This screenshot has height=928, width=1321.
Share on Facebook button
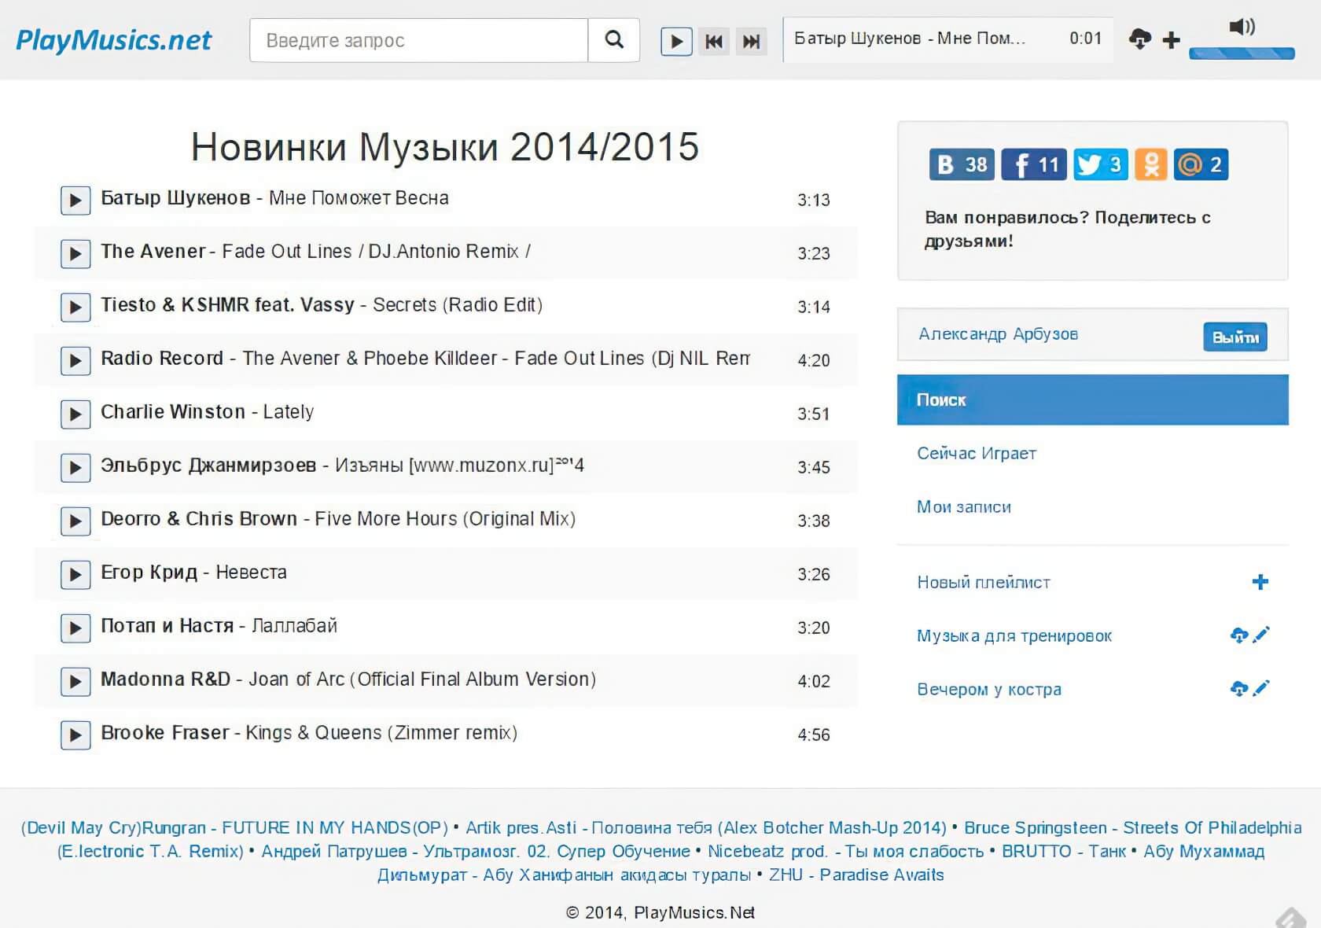click(1033, 164)
